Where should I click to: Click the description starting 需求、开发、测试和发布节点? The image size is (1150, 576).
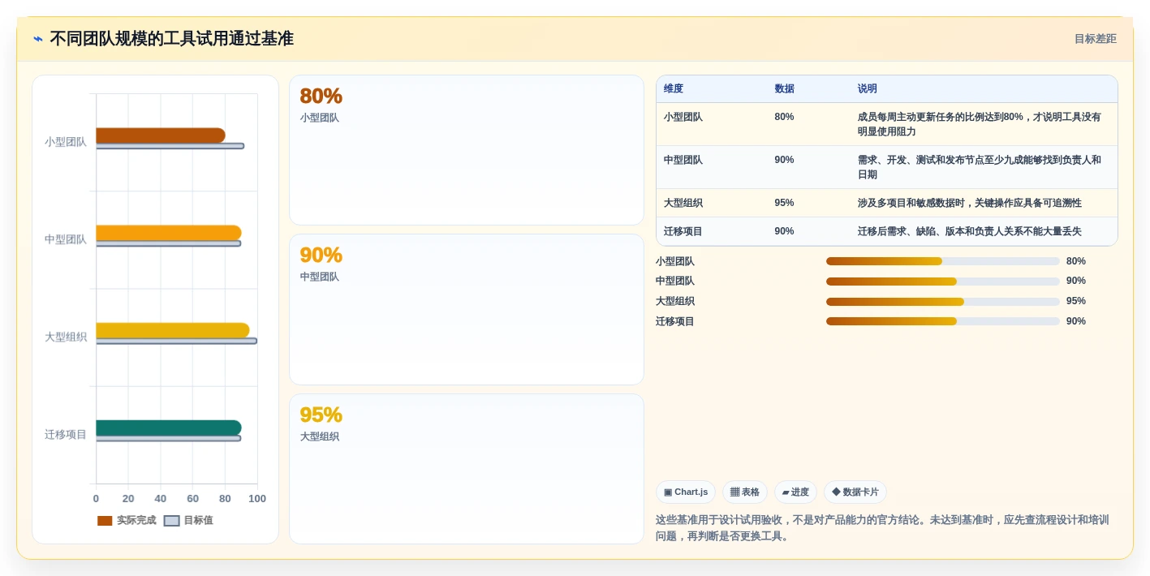coord(980,167)
